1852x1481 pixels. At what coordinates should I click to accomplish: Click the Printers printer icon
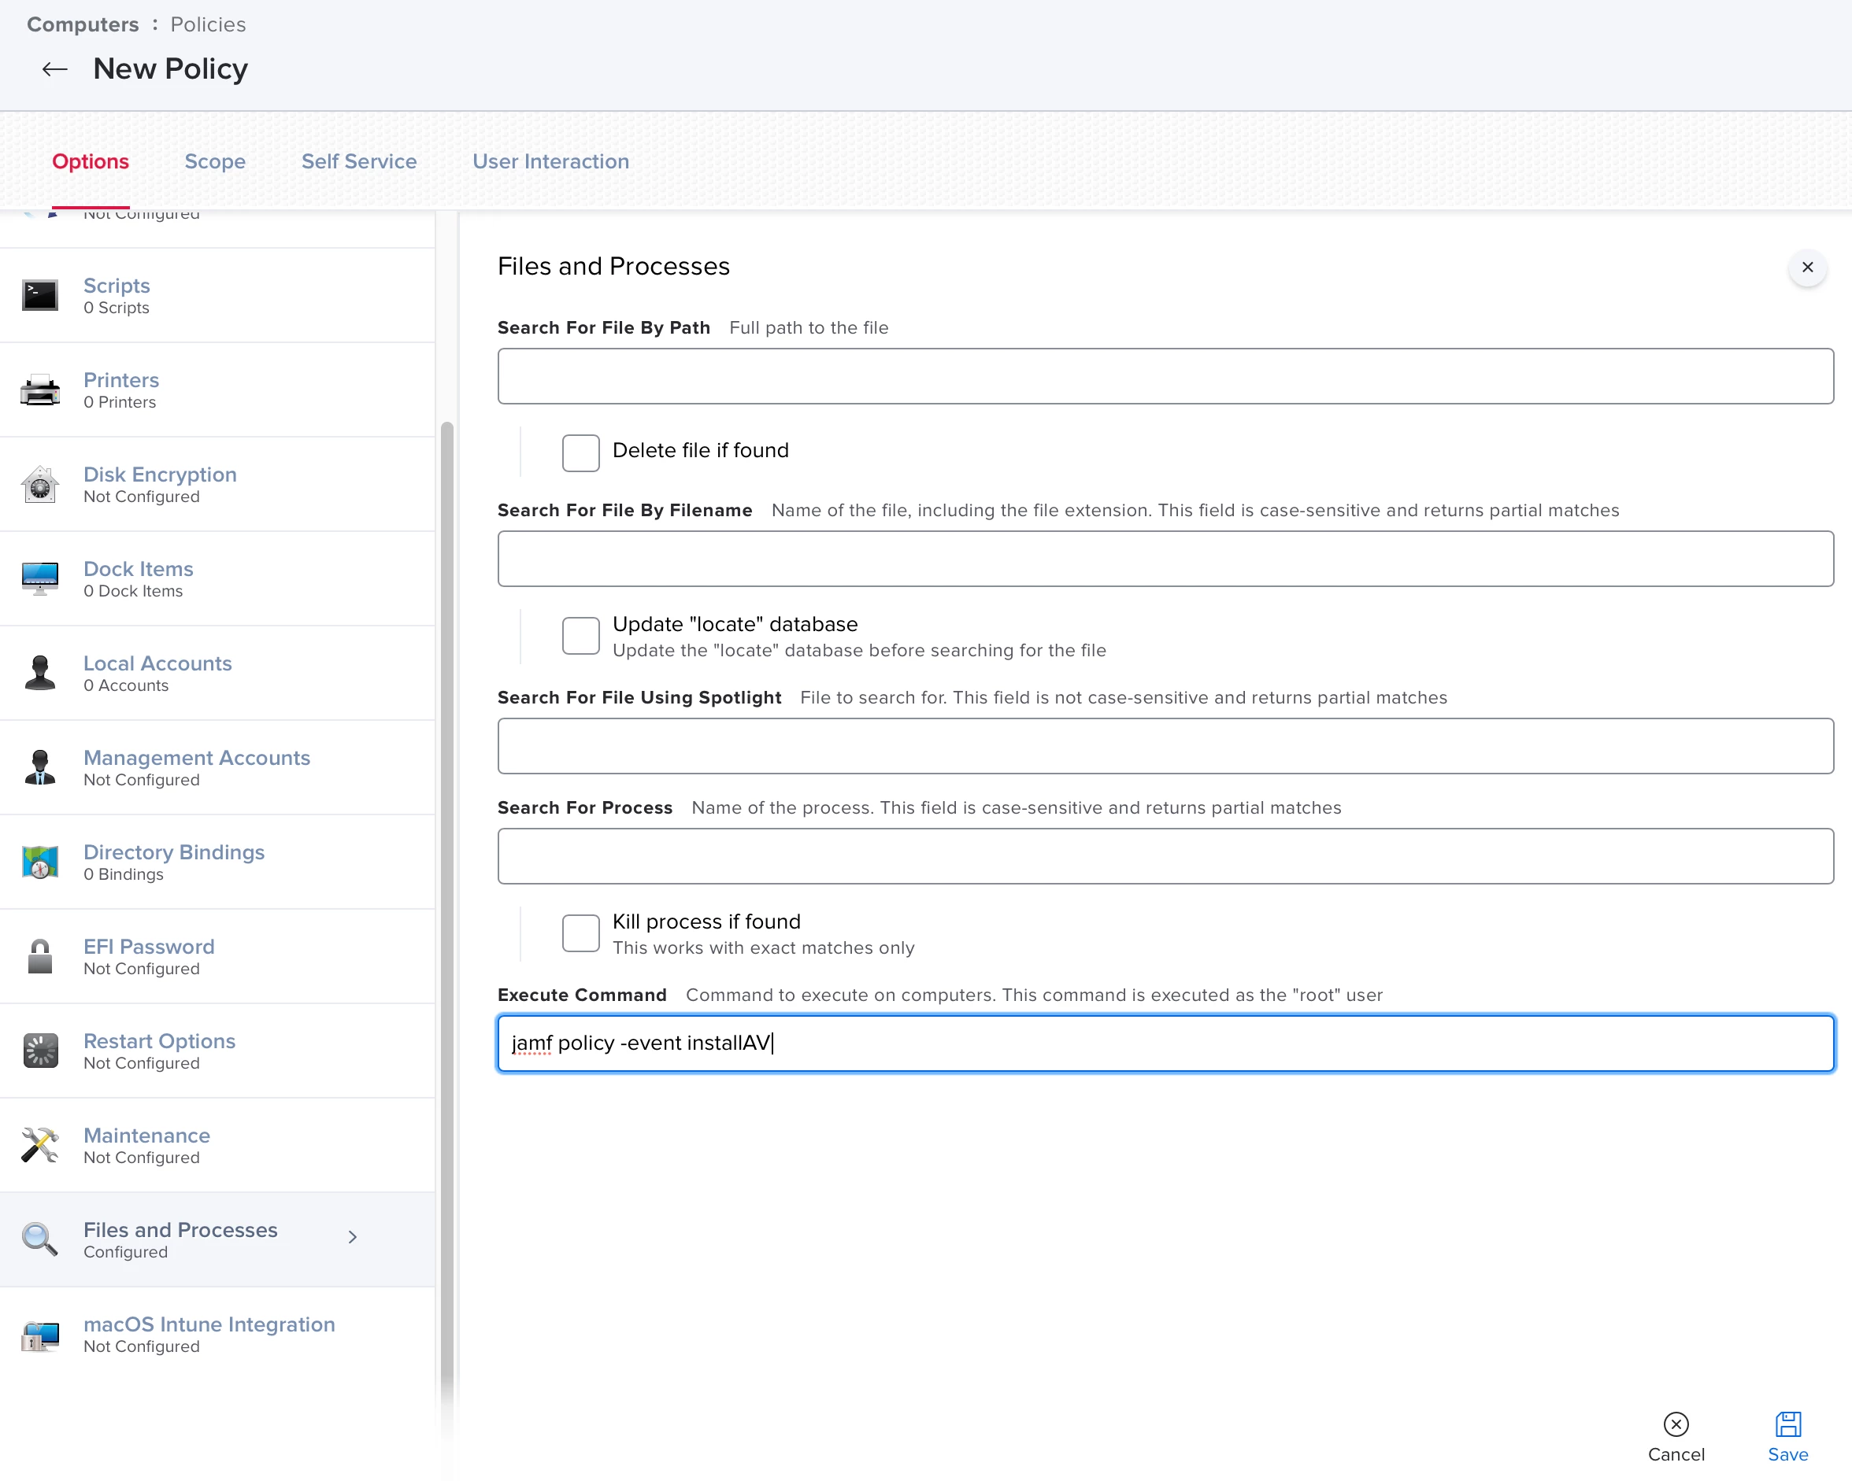(39, 390)
